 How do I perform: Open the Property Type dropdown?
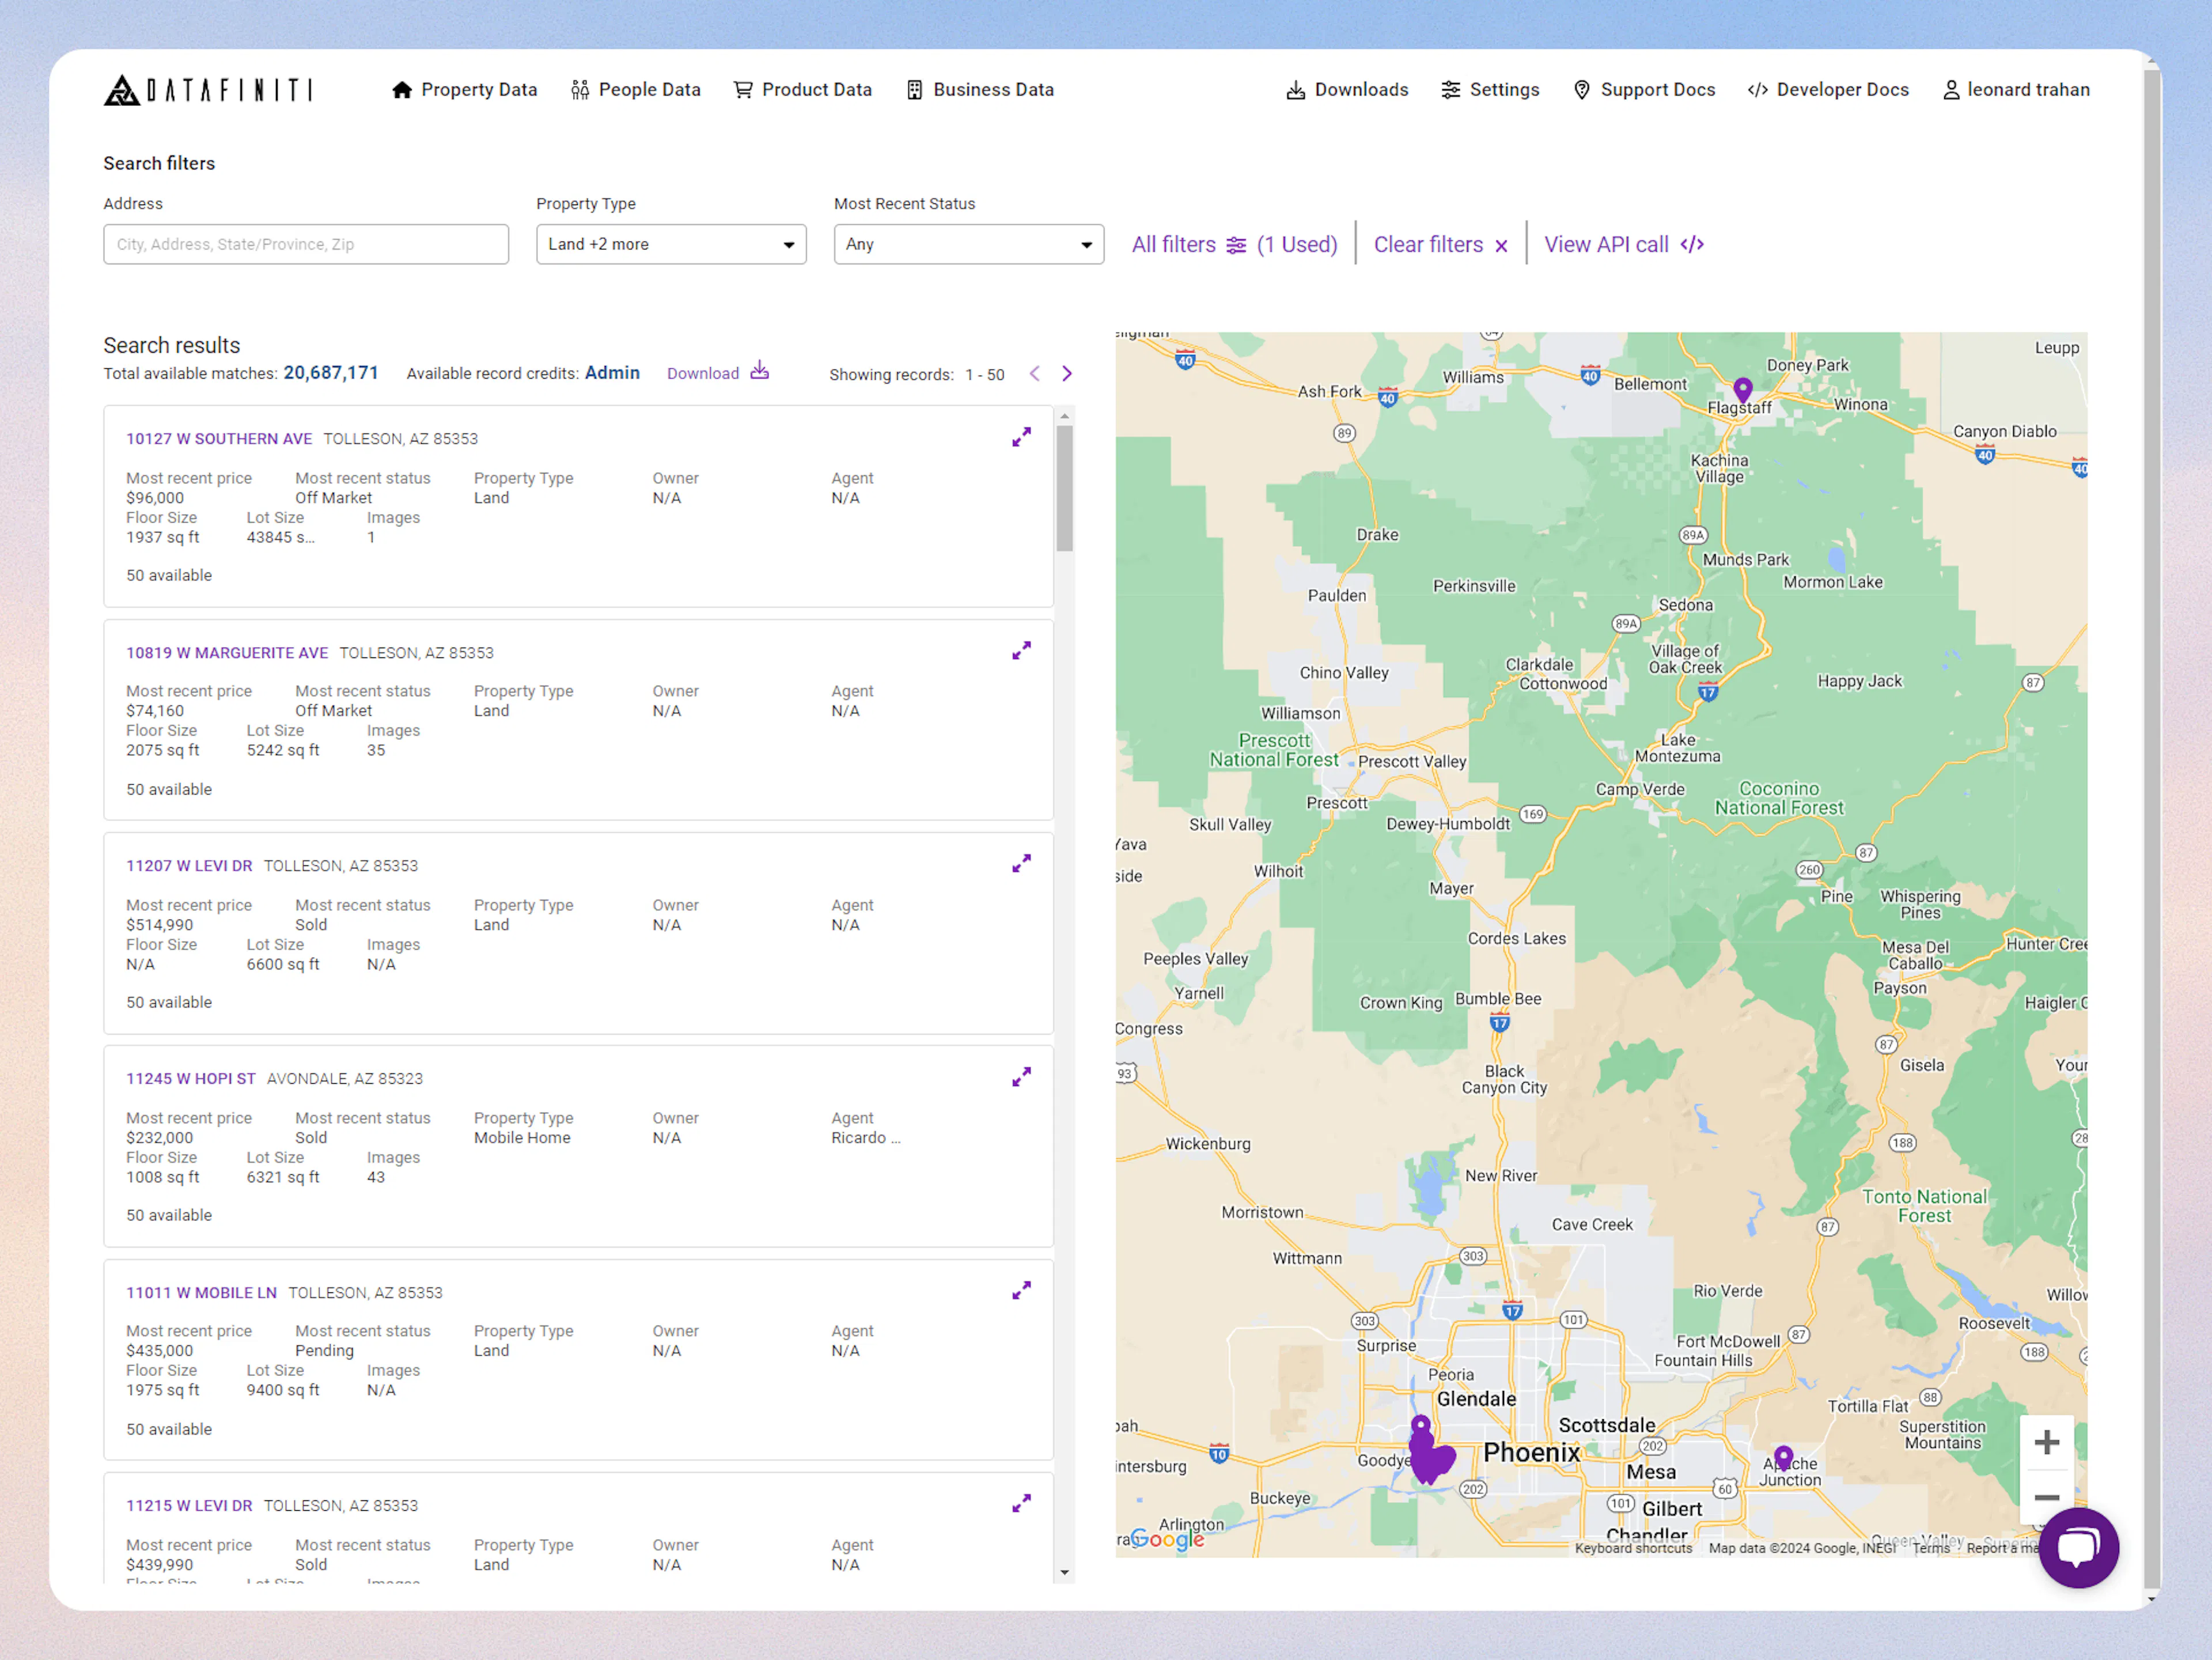tap(670, 244)
